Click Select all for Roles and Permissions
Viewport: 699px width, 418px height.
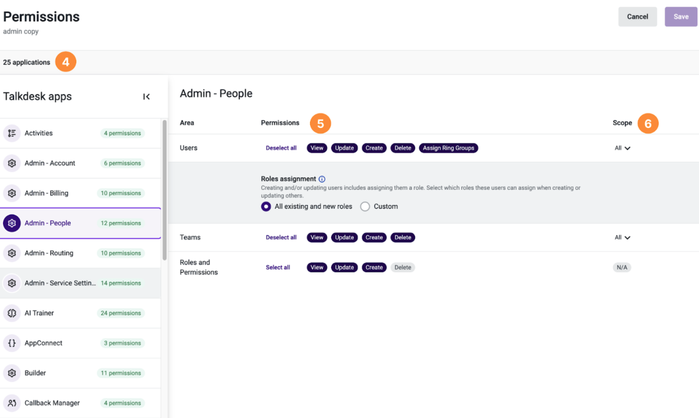278,267
